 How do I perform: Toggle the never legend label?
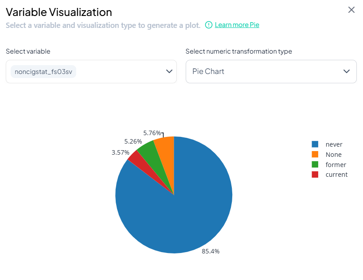pos(334,144)
